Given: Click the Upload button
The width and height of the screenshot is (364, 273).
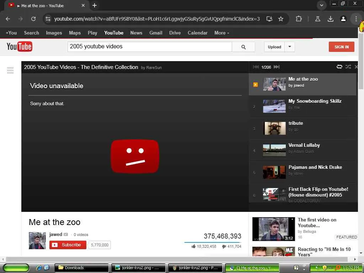Looking at the screenshot, I should pyautogui.click(x=274, y=47).
